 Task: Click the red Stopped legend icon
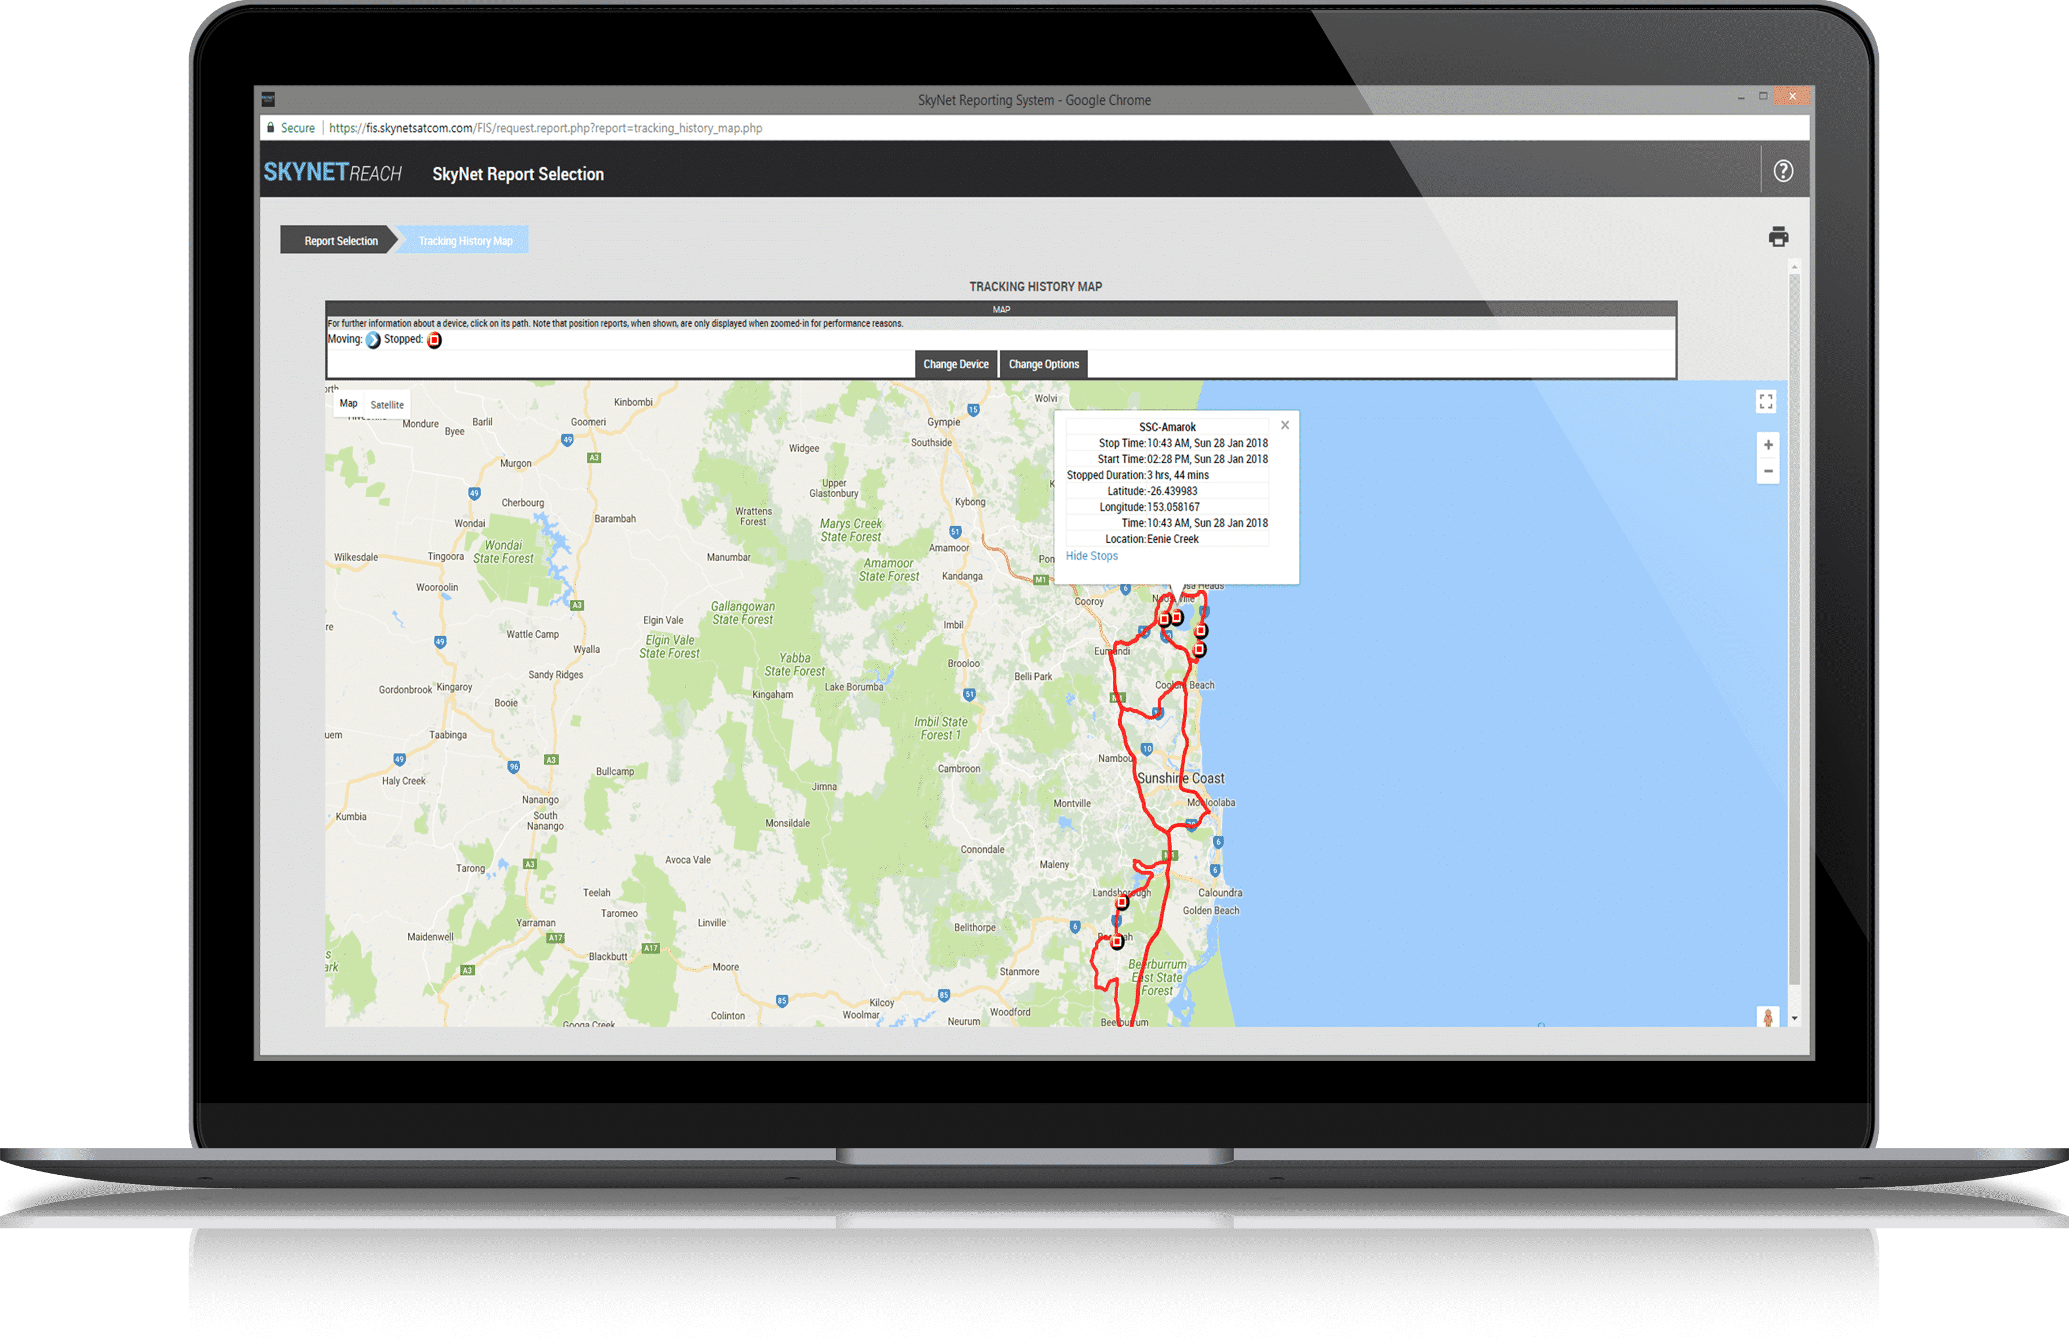coord(434,340)
